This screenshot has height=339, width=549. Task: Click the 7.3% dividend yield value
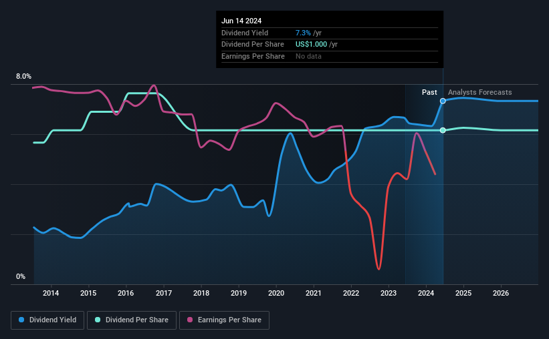click(303, 33)
